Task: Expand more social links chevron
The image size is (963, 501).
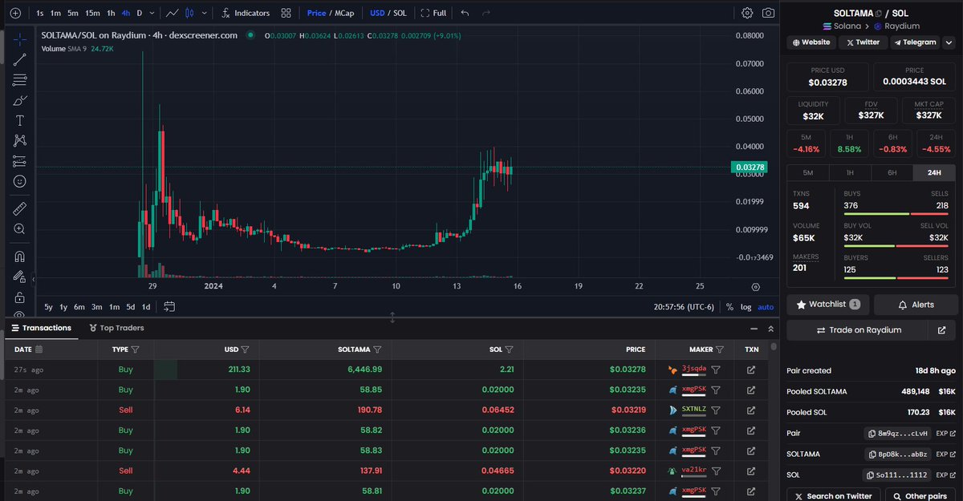Action: 950,42
